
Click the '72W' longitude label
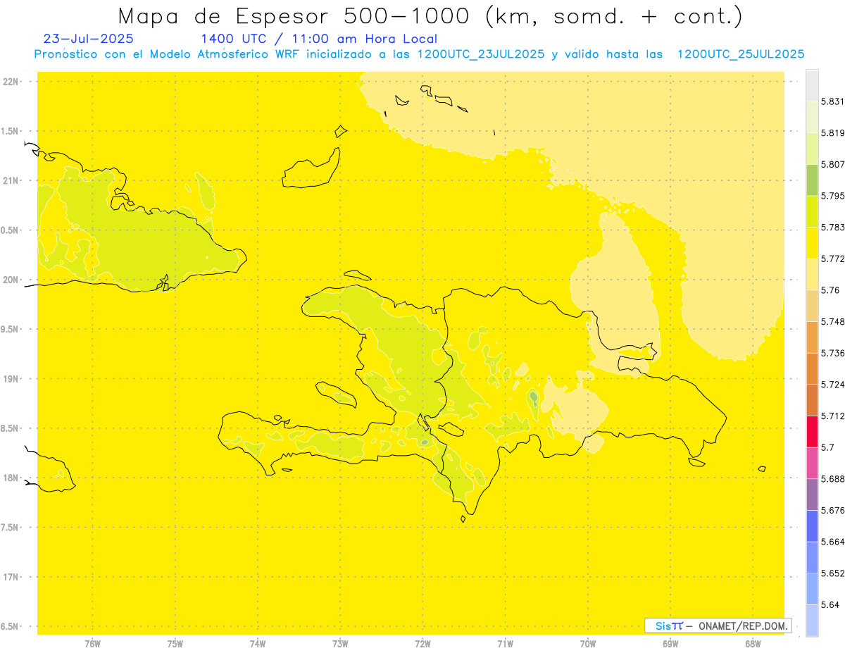423,644
